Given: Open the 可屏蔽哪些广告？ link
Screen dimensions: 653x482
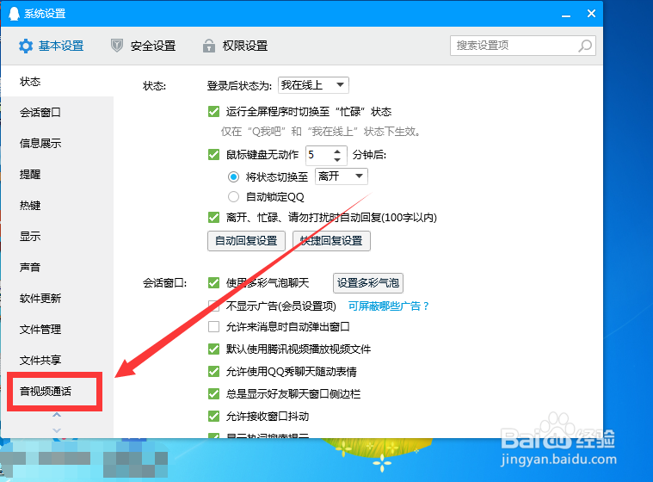Looking at the screenshot, I should (389, 306).
